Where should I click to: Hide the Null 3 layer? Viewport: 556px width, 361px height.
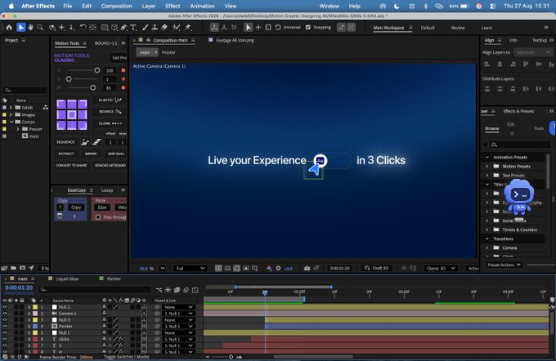(5, 319)
